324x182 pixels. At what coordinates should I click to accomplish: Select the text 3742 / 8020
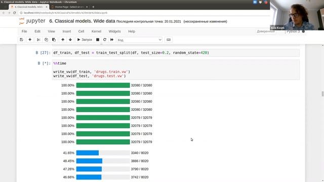coord(140,177)
